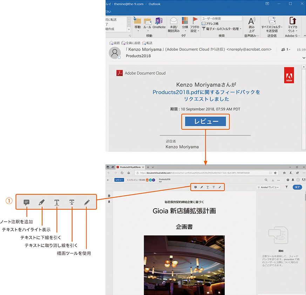Click the Adobe logo in browser page header
306x295 pixels.
point(304,180)
